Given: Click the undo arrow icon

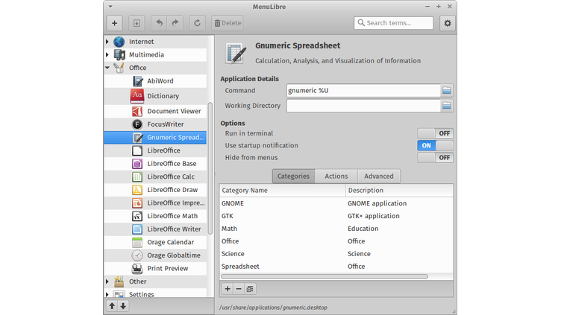Looking at the screenshot, I should tap(160, 23).
